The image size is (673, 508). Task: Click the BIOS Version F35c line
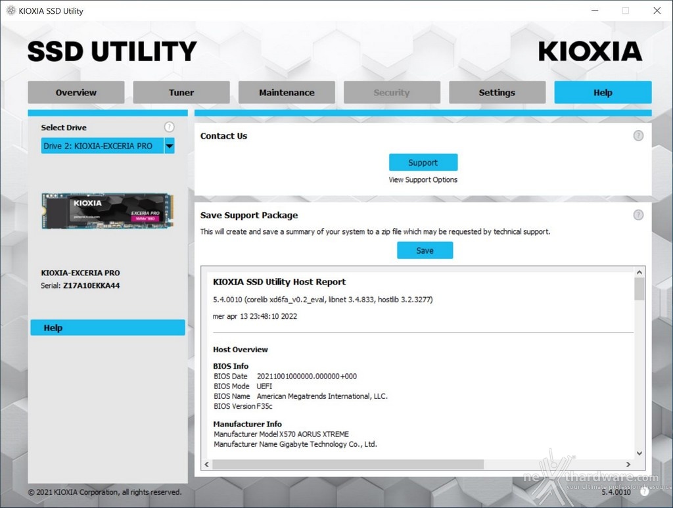pyautogui.click(x=243, y=406)
